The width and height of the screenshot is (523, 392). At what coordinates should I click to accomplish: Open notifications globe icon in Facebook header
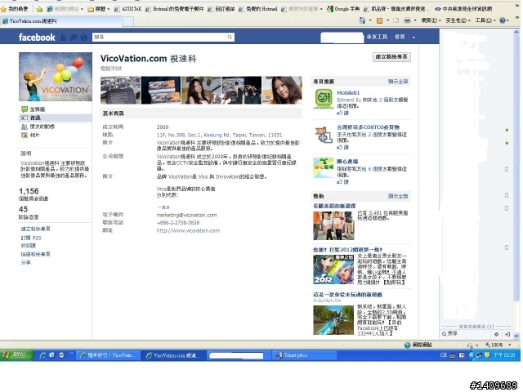(x=83, y=38)
